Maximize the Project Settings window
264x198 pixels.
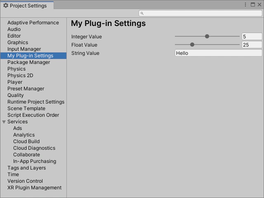[x=253, y=5]
